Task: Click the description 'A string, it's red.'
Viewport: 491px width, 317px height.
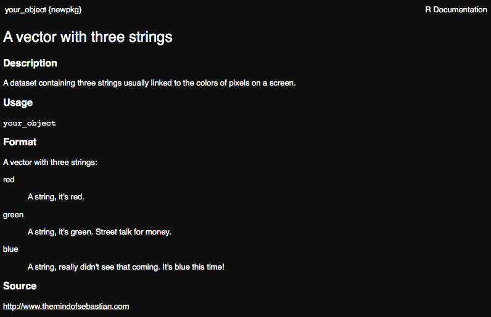Action: [x=56, y=196]
